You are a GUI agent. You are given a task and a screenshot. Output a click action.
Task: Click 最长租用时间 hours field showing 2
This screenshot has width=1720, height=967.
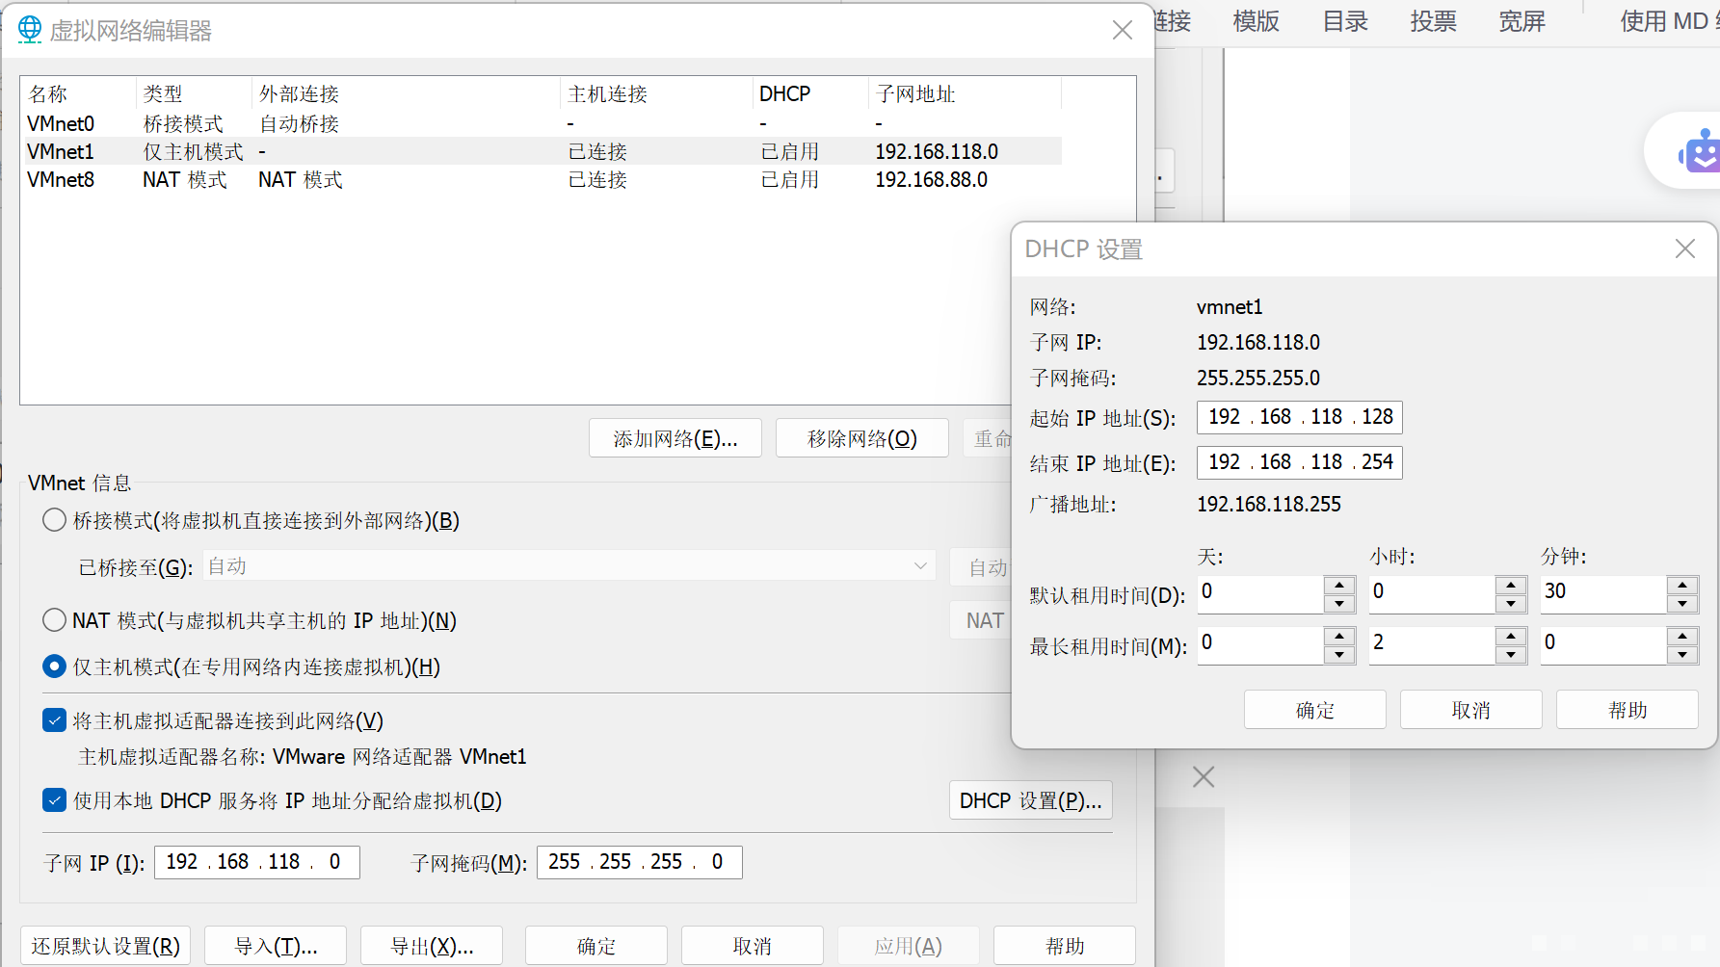point(1433,645)
